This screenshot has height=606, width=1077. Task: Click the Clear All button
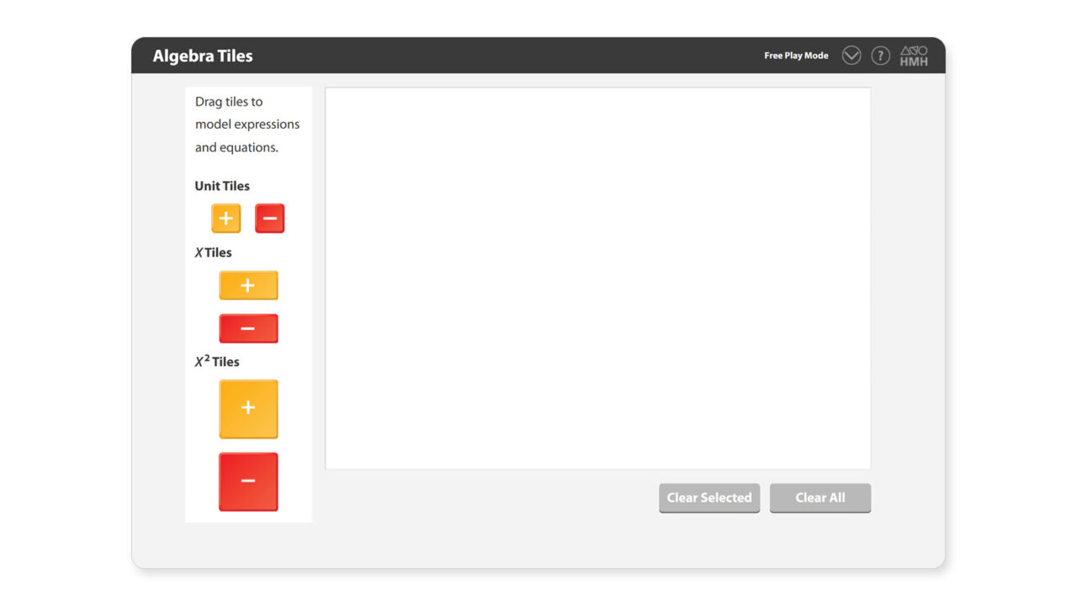pyautogui.click(x=820, y=498)
